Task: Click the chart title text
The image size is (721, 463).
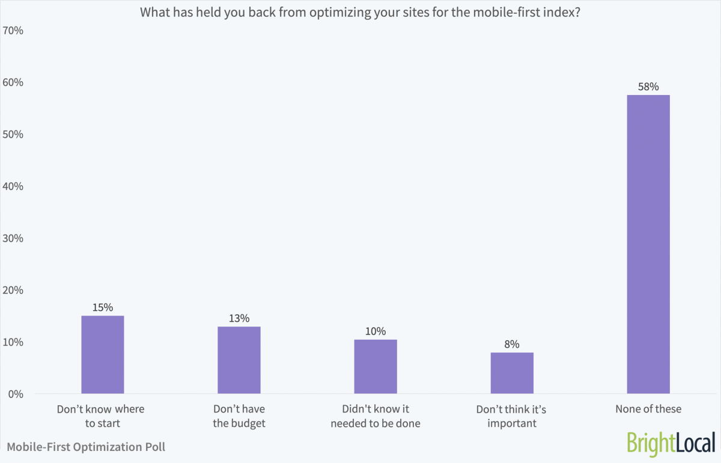Action: [x=360, y=12]
